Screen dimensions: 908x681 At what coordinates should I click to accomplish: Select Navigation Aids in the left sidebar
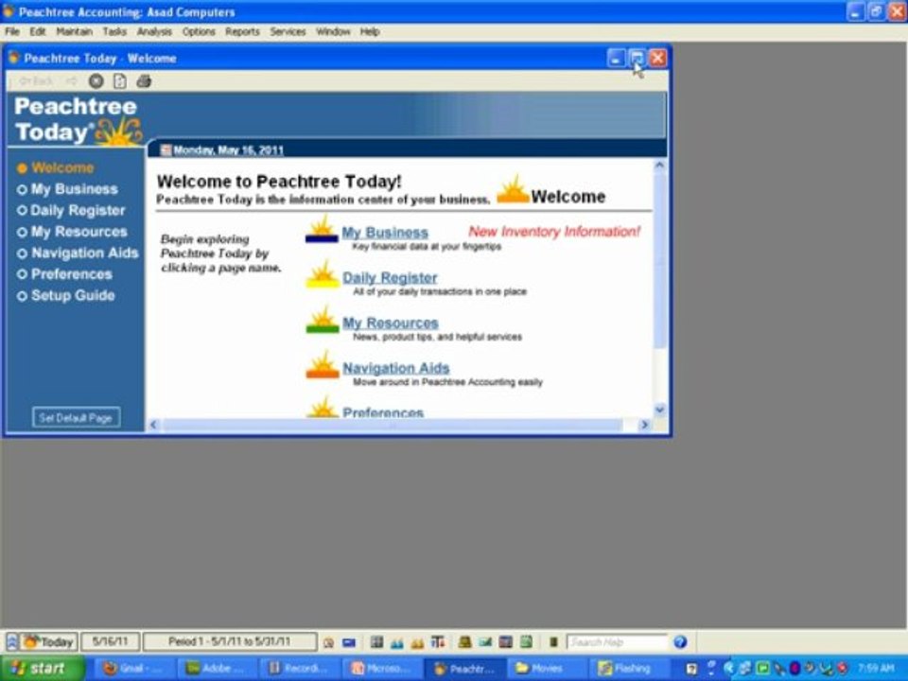(x=78, y=253)
